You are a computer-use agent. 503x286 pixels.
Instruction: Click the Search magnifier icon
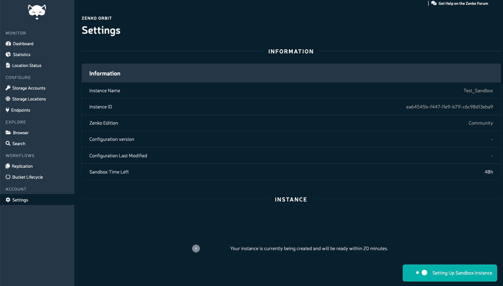(x=8, y=144)
